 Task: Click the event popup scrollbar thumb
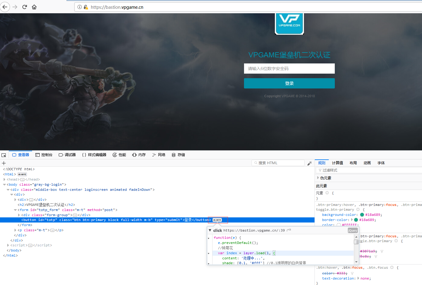356,242
